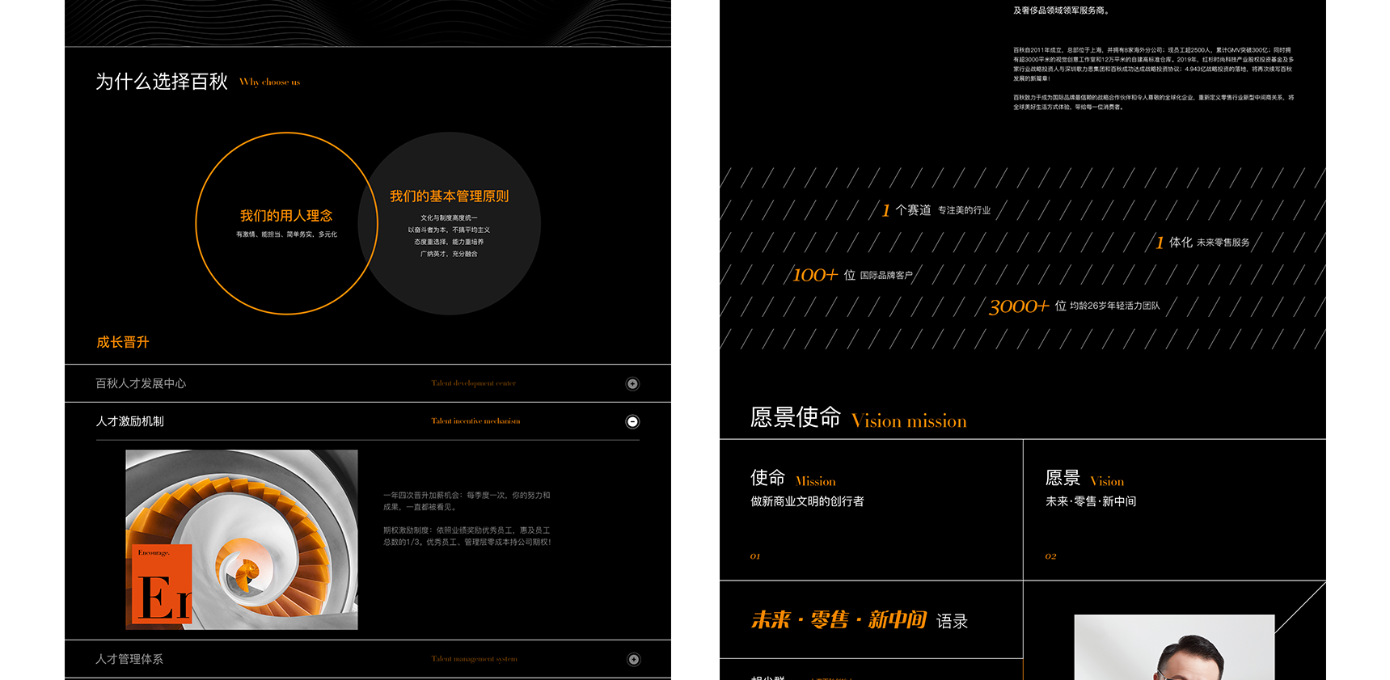The height and width of the screenshot is (680, 1390).
Task: Select the 人才激励机制 row title
Action: tap(129, 421)
